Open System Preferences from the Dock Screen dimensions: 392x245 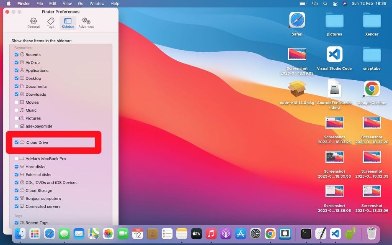click(255, 234)
